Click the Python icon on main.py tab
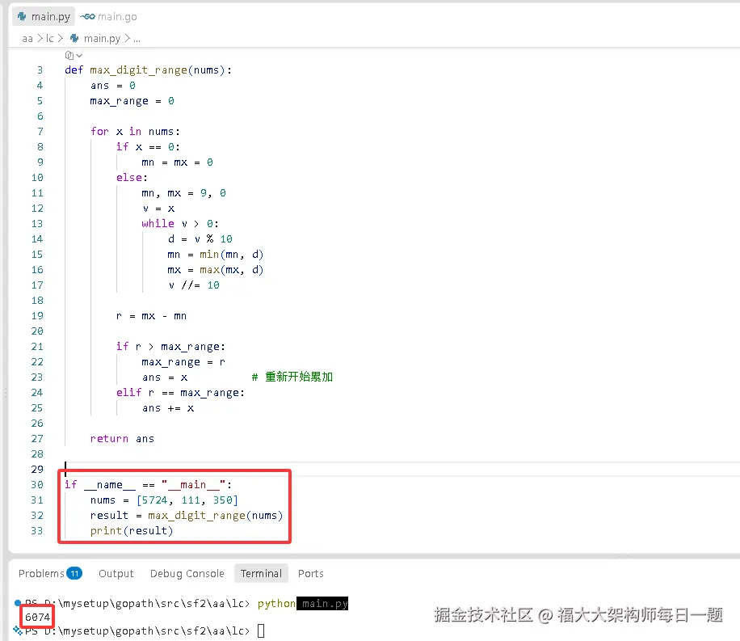 [22, 16]
